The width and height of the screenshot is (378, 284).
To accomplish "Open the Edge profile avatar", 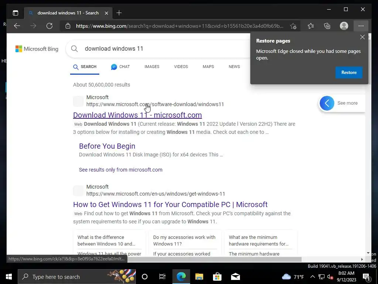I will (344, 26).
